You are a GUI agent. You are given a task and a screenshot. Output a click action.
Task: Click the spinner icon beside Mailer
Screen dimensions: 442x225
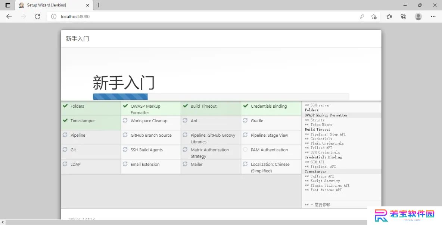pos(185,164)
